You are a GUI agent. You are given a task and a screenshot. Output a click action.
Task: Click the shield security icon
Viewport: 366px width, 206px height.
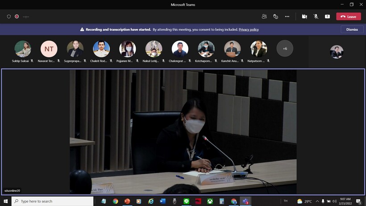pyautogui.click(x=8, y=17)
